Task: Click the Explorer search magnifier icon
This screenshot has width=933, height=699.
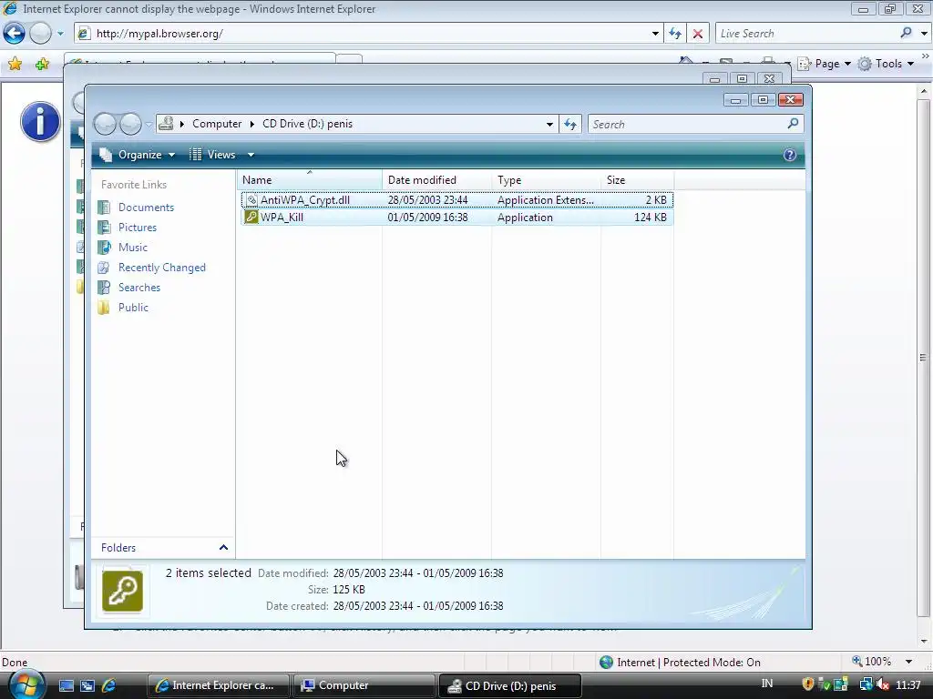Action: (x=793, y=124)
